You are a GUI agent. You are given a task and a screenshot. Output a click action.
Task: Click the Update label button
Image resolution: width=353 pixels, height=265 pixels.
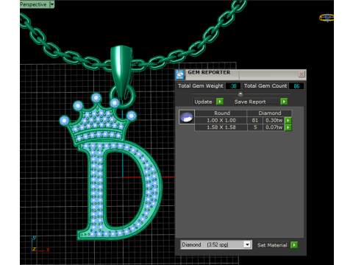tap(203, 102)
